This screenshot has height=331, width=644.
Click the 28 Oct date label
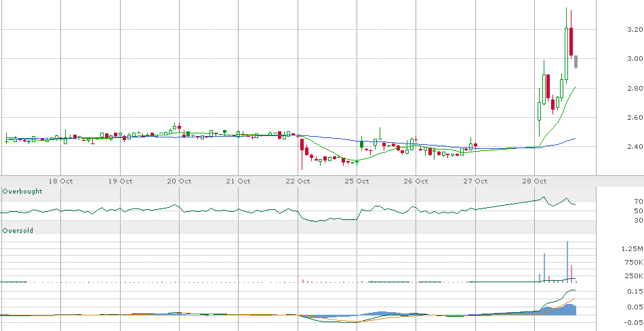(x=535, y=181)
